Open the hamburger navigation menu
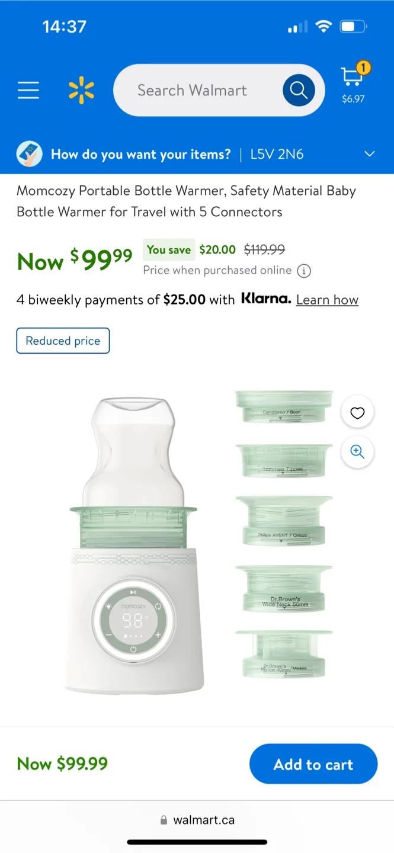Viewport: 394px width, 853px height. point(28,89)
